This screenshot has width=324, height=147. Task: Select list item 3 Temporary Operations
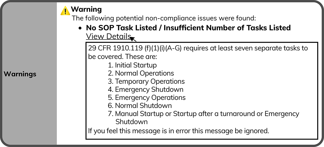tap(146, 81)
